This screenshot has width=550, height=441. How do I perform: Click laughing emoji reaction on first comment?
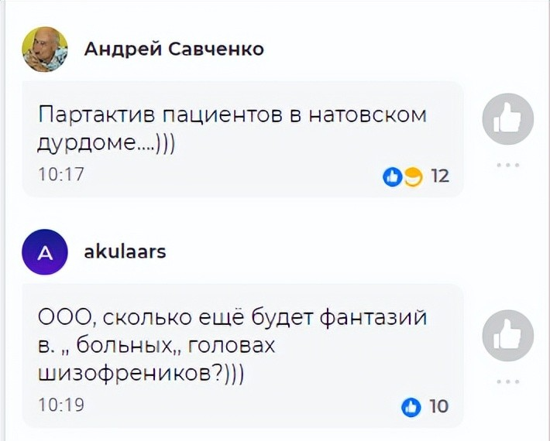click(413, 176)
